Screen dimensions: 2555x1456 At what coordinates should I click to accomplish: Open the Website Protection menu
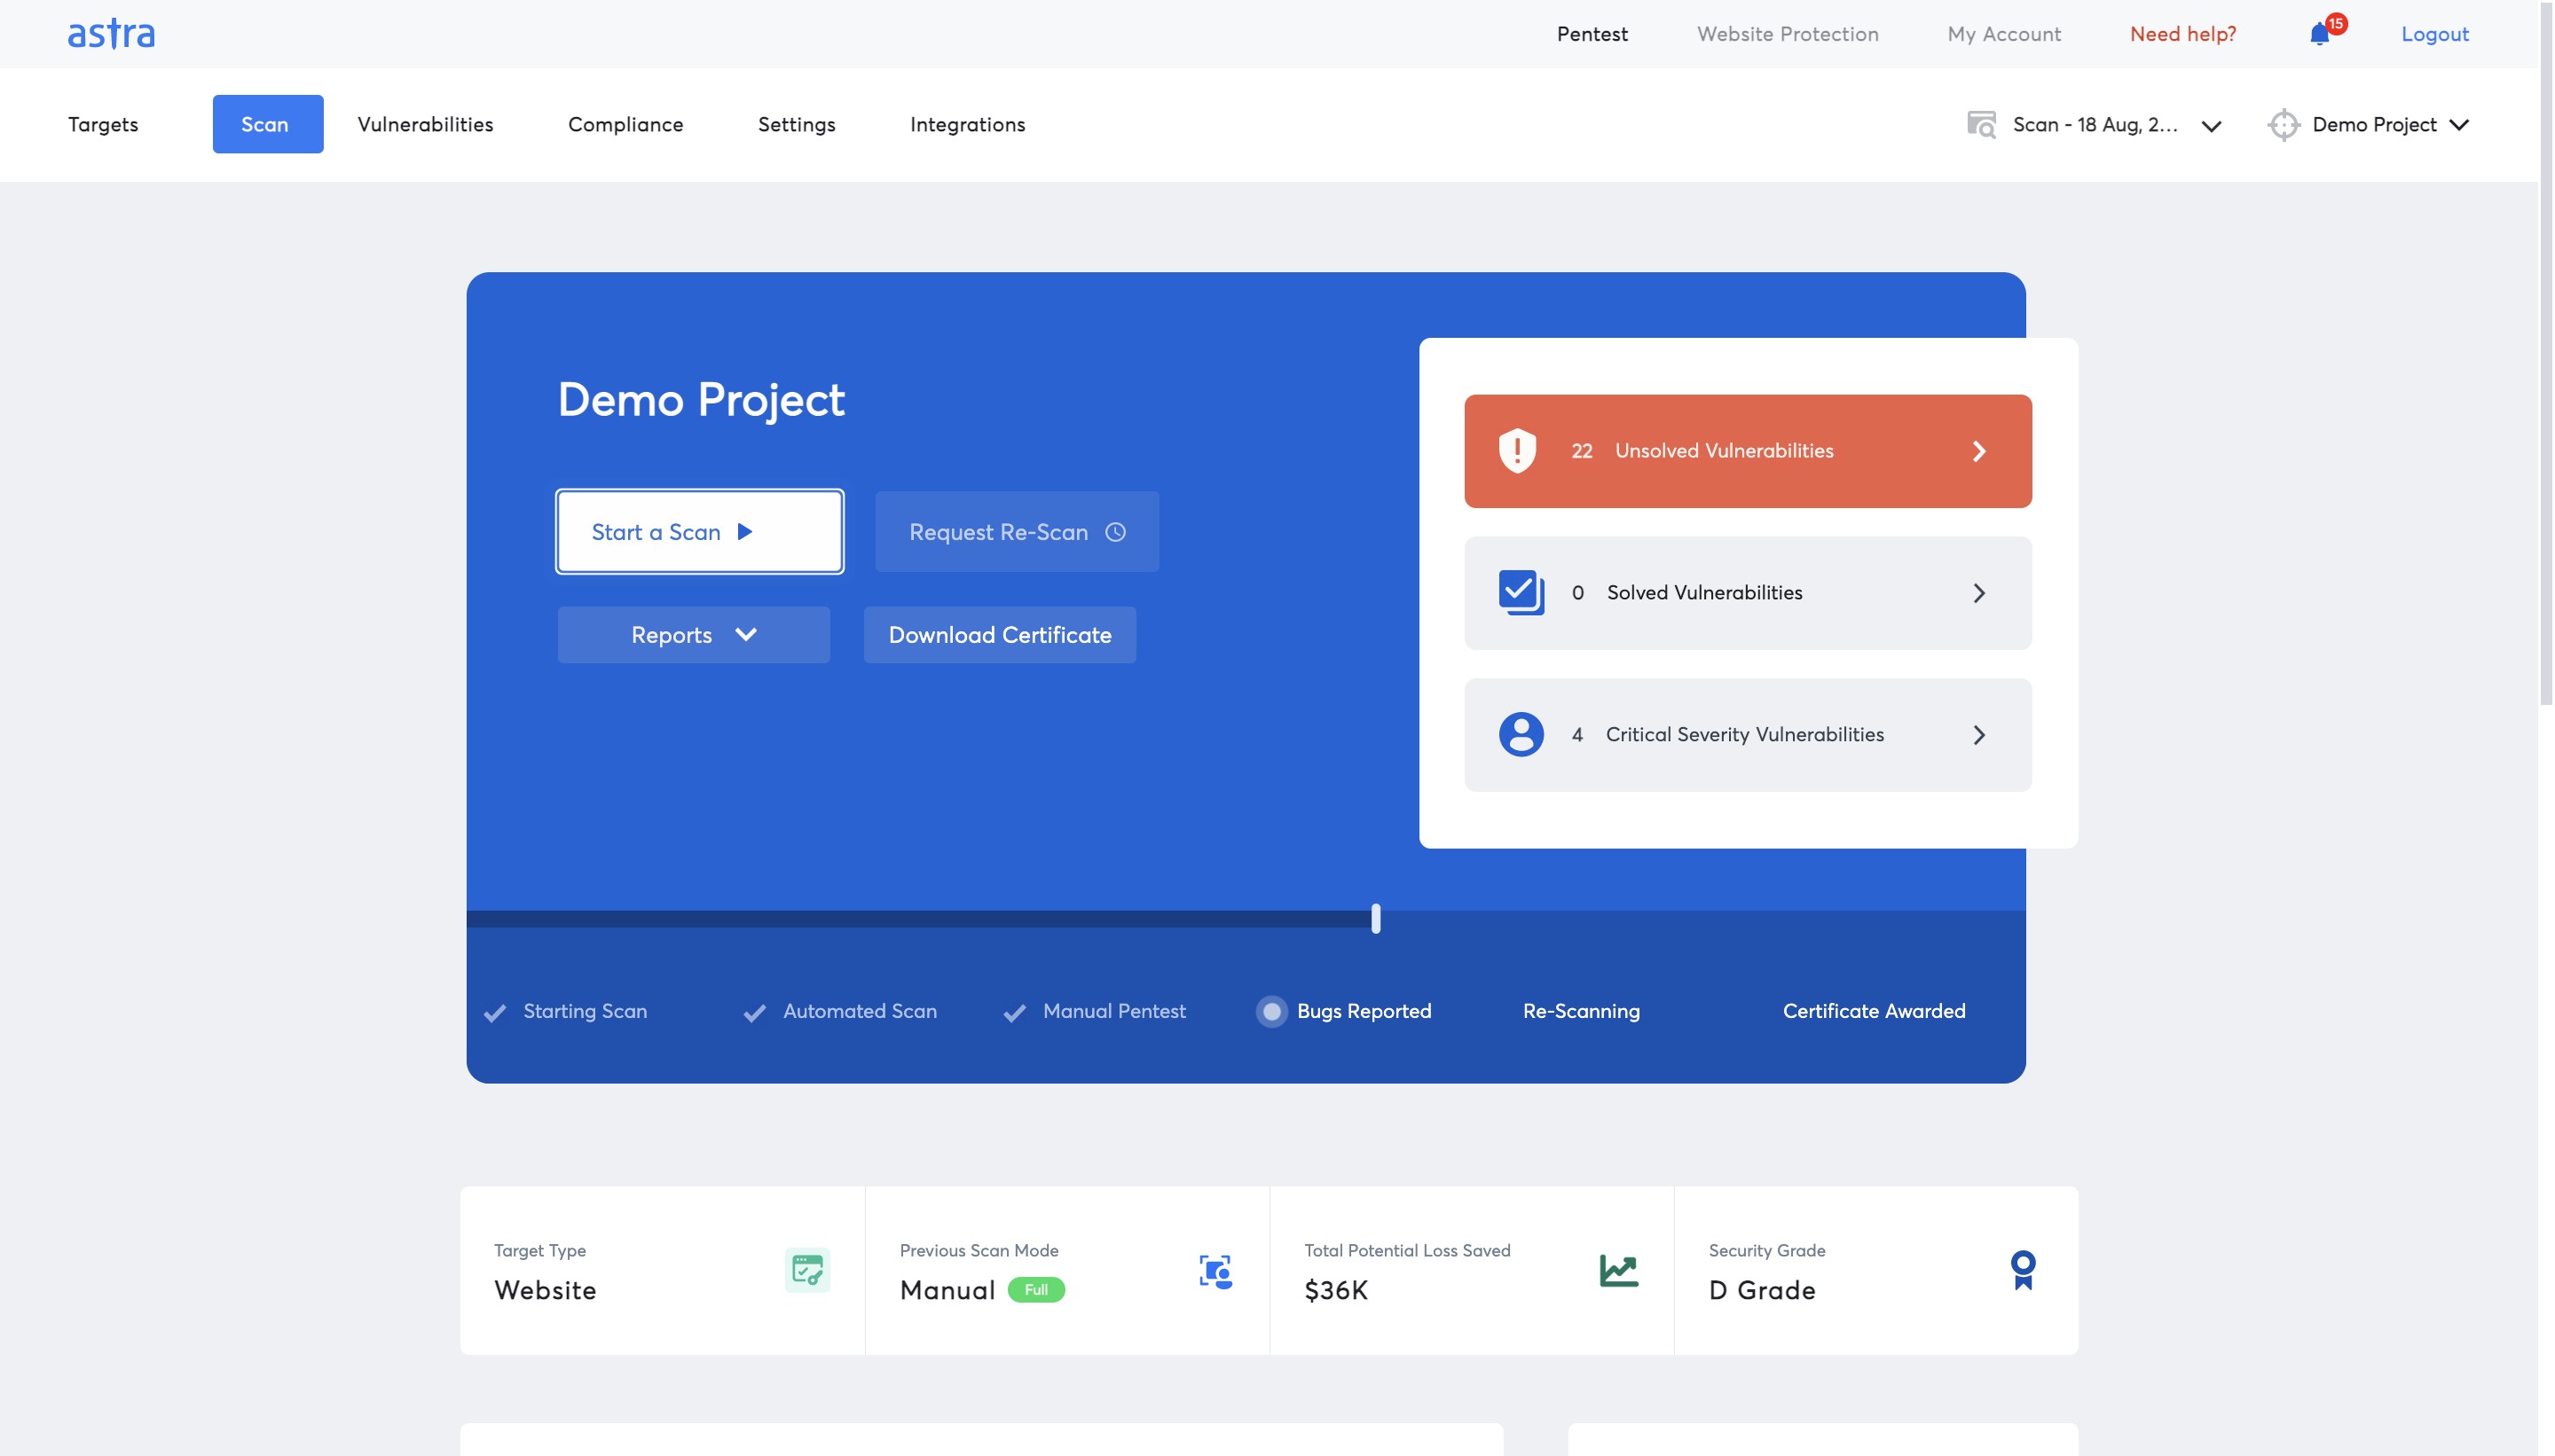tap(1787, 33)
